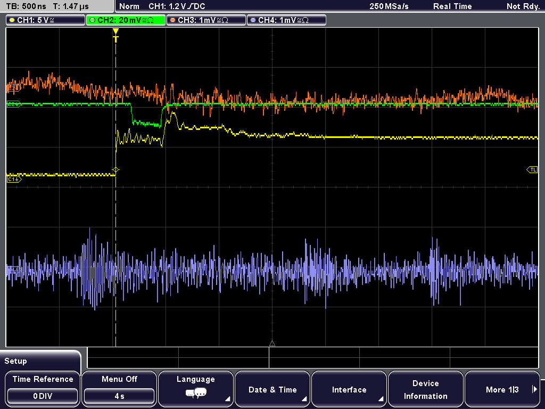Click the yellow dot on CH1 tab
Viewport: 545px width, 409px height.
pos(12,20)
